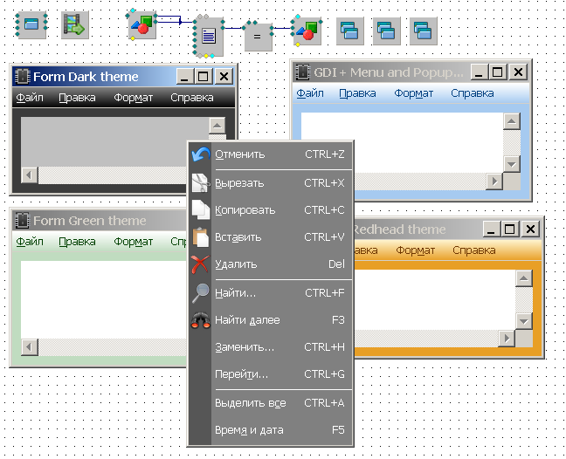Choose Найти... in the popup menu
The height and width of the screenshot is (459, 566).
271,293
